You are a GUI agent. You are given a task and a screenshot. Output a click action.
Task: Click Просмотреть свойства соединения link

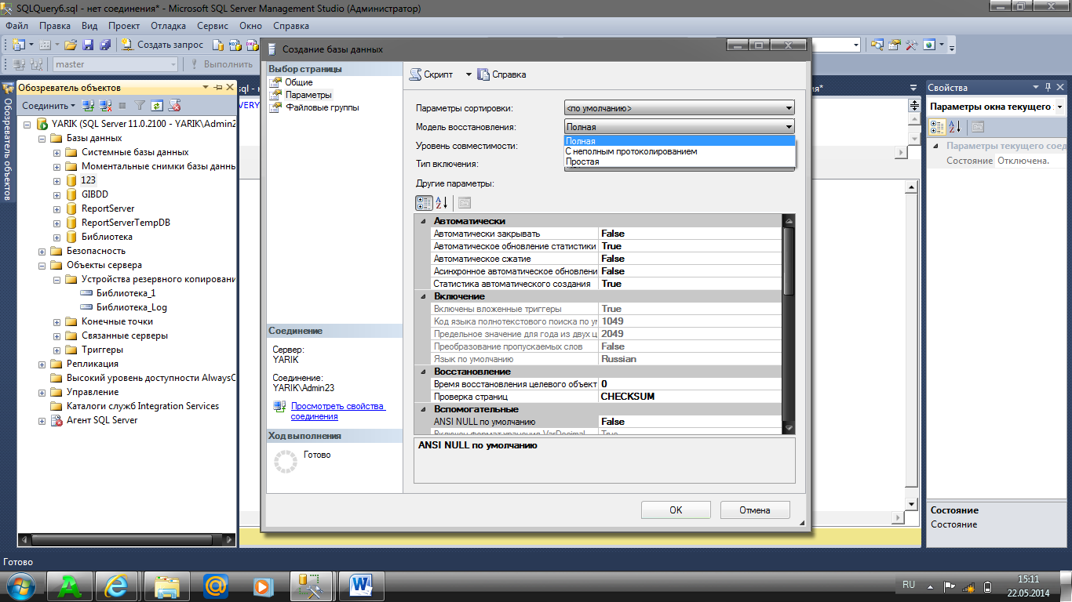coord(337,412)
